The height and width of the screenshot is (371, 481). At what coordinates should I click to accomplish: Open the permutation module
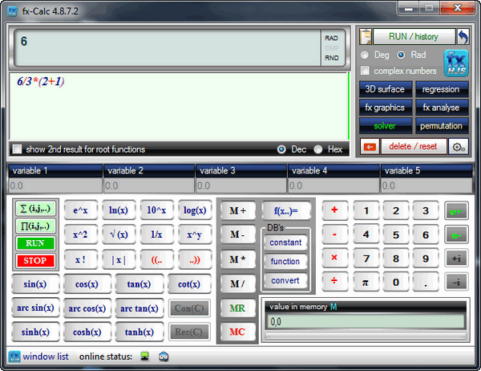click(442, 126)
